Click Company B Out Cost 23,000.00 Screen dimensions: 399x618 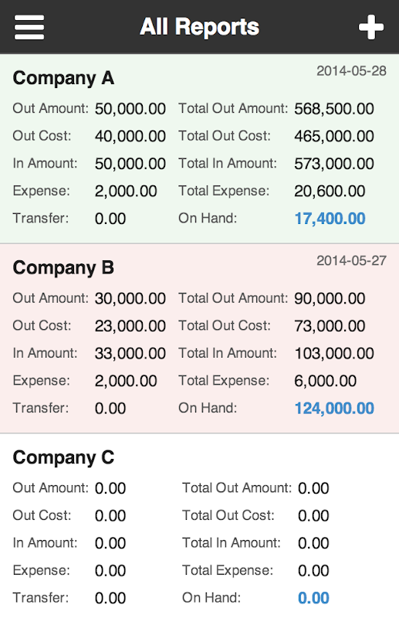pyautogui.click(x=130, y=326)
